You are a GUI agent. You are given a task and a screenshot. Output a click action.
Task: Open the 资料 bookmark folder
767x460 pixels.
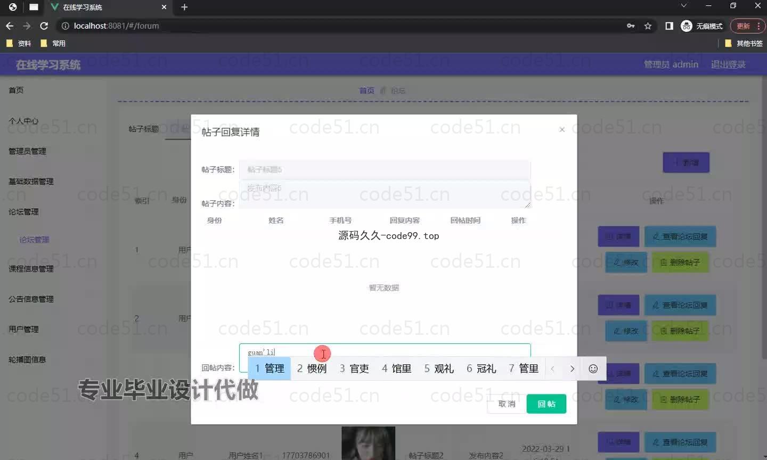point(19,43)
